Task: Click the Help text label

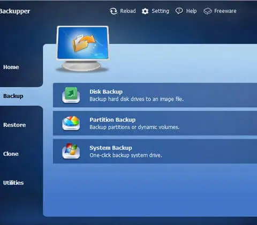Action: pos(191,11)
